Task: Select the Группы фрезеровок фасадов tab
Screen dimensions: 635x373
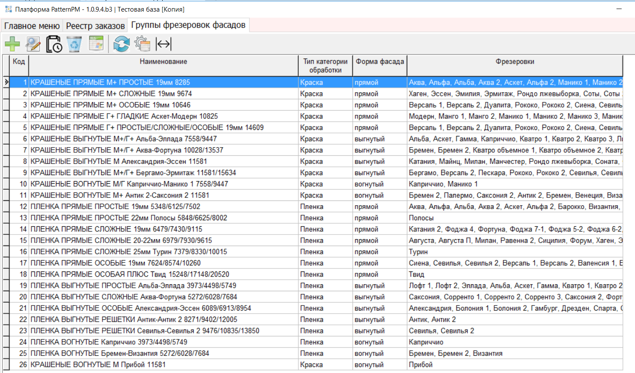Action: 188,25
